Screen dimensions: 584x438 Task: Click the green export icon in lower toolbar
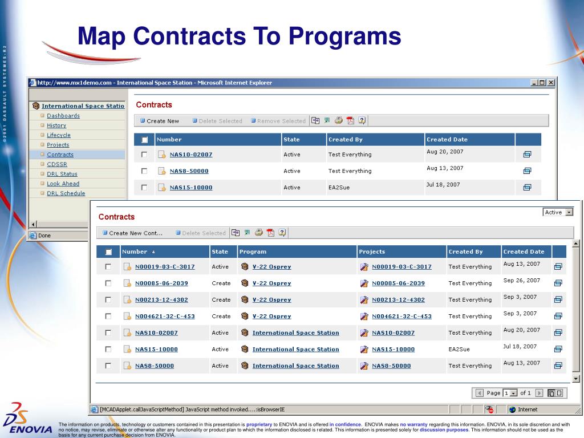(x=248, y=233)
